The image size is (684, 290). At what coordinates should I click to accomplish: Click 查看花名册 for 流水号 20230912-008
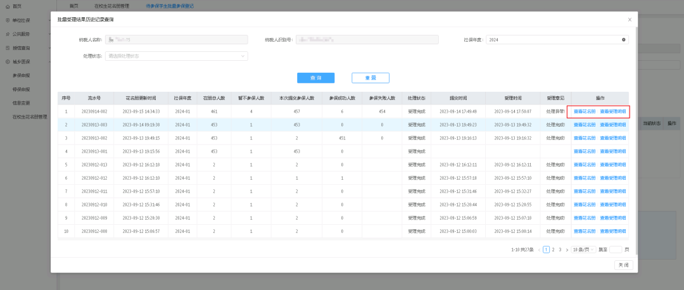pos(585,231)
